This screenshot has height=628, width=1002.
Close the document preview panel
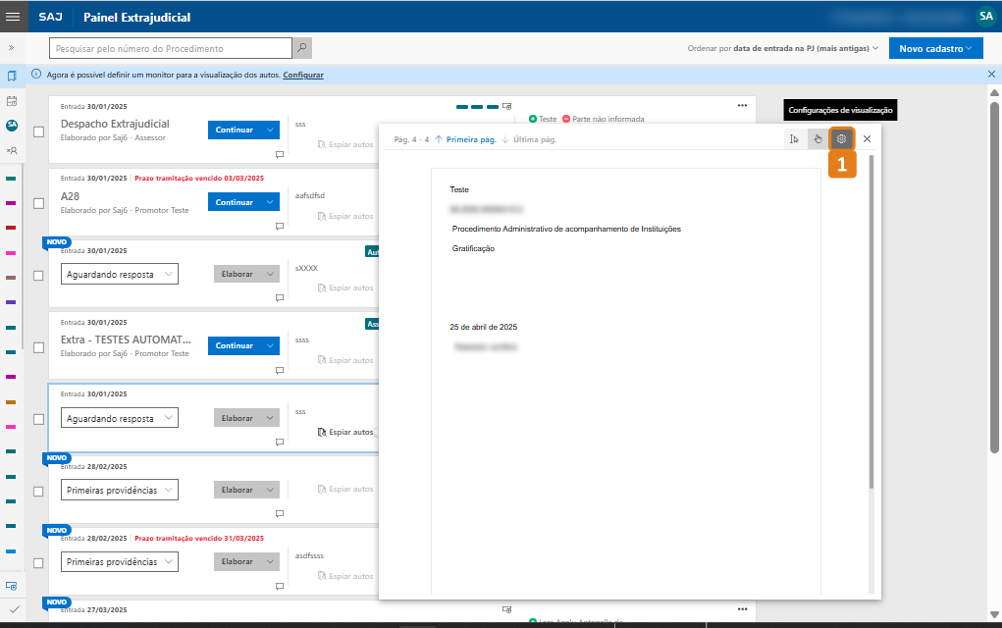(x=867, y=139)
